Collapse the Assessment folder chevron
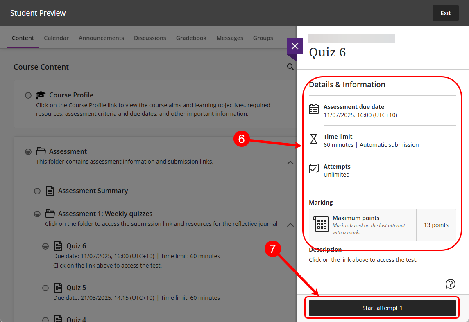The height and width of the screenshot is (322, 469). (290, 162)
